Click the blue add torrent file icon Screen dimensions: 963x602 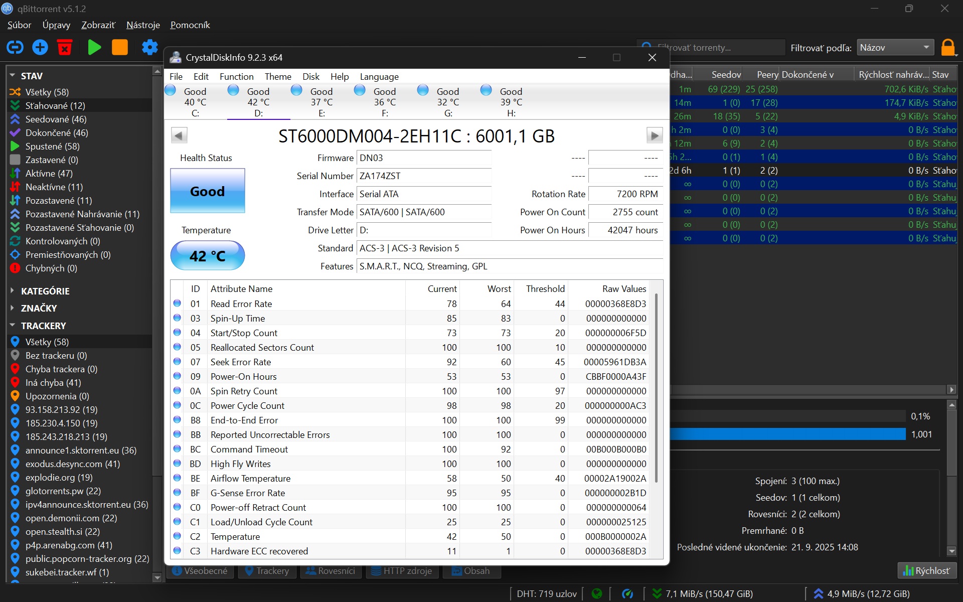tap(40, 48)
